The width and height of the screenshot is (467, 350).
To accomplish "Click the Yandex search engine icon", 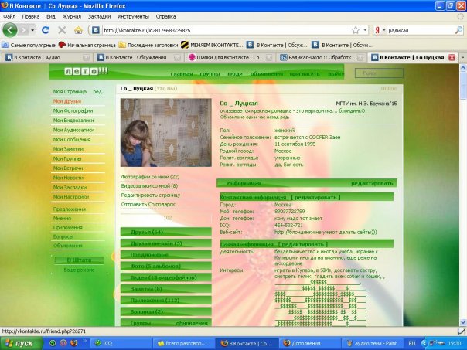I will [x=377, y=30].
